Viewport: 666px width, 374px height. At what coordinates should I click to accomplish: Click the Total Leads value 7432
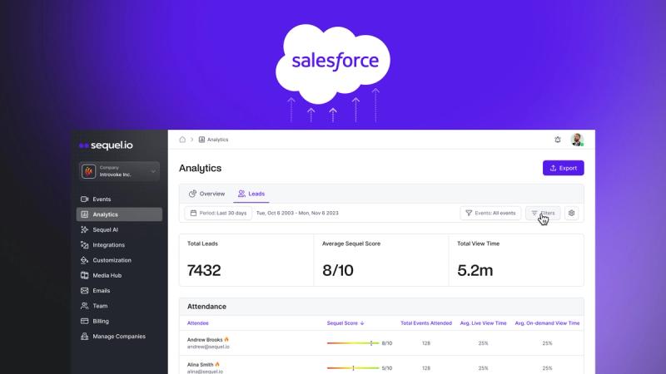204,270
